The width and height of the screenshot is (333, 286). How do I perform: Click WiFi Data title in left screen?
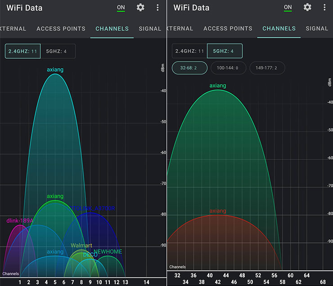pos(24,8)
